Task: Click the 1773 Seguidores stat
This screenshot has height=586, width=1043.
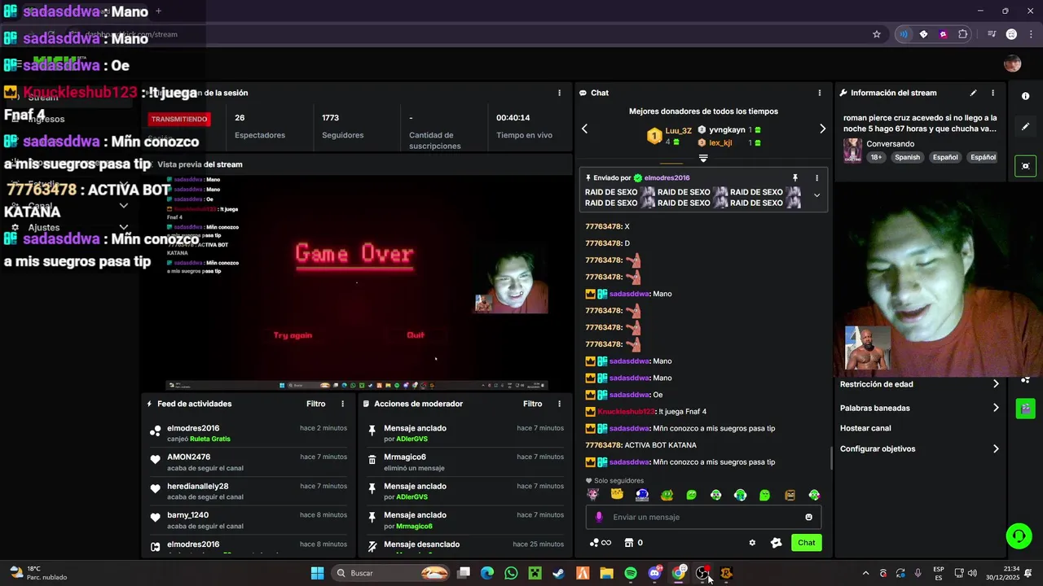Action: click(342, 126)
